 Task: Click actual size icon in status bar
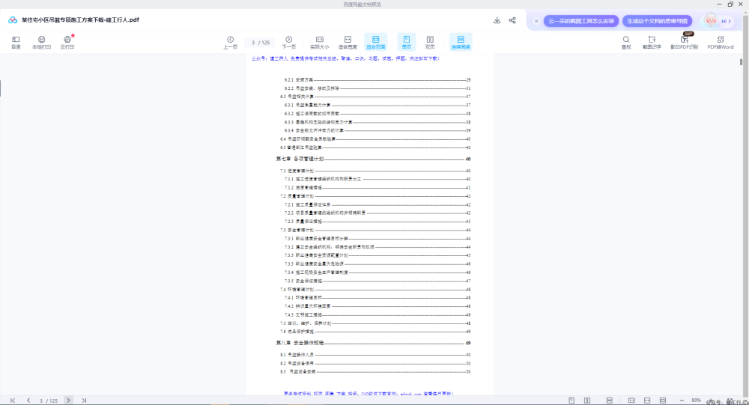coord(631,401)
